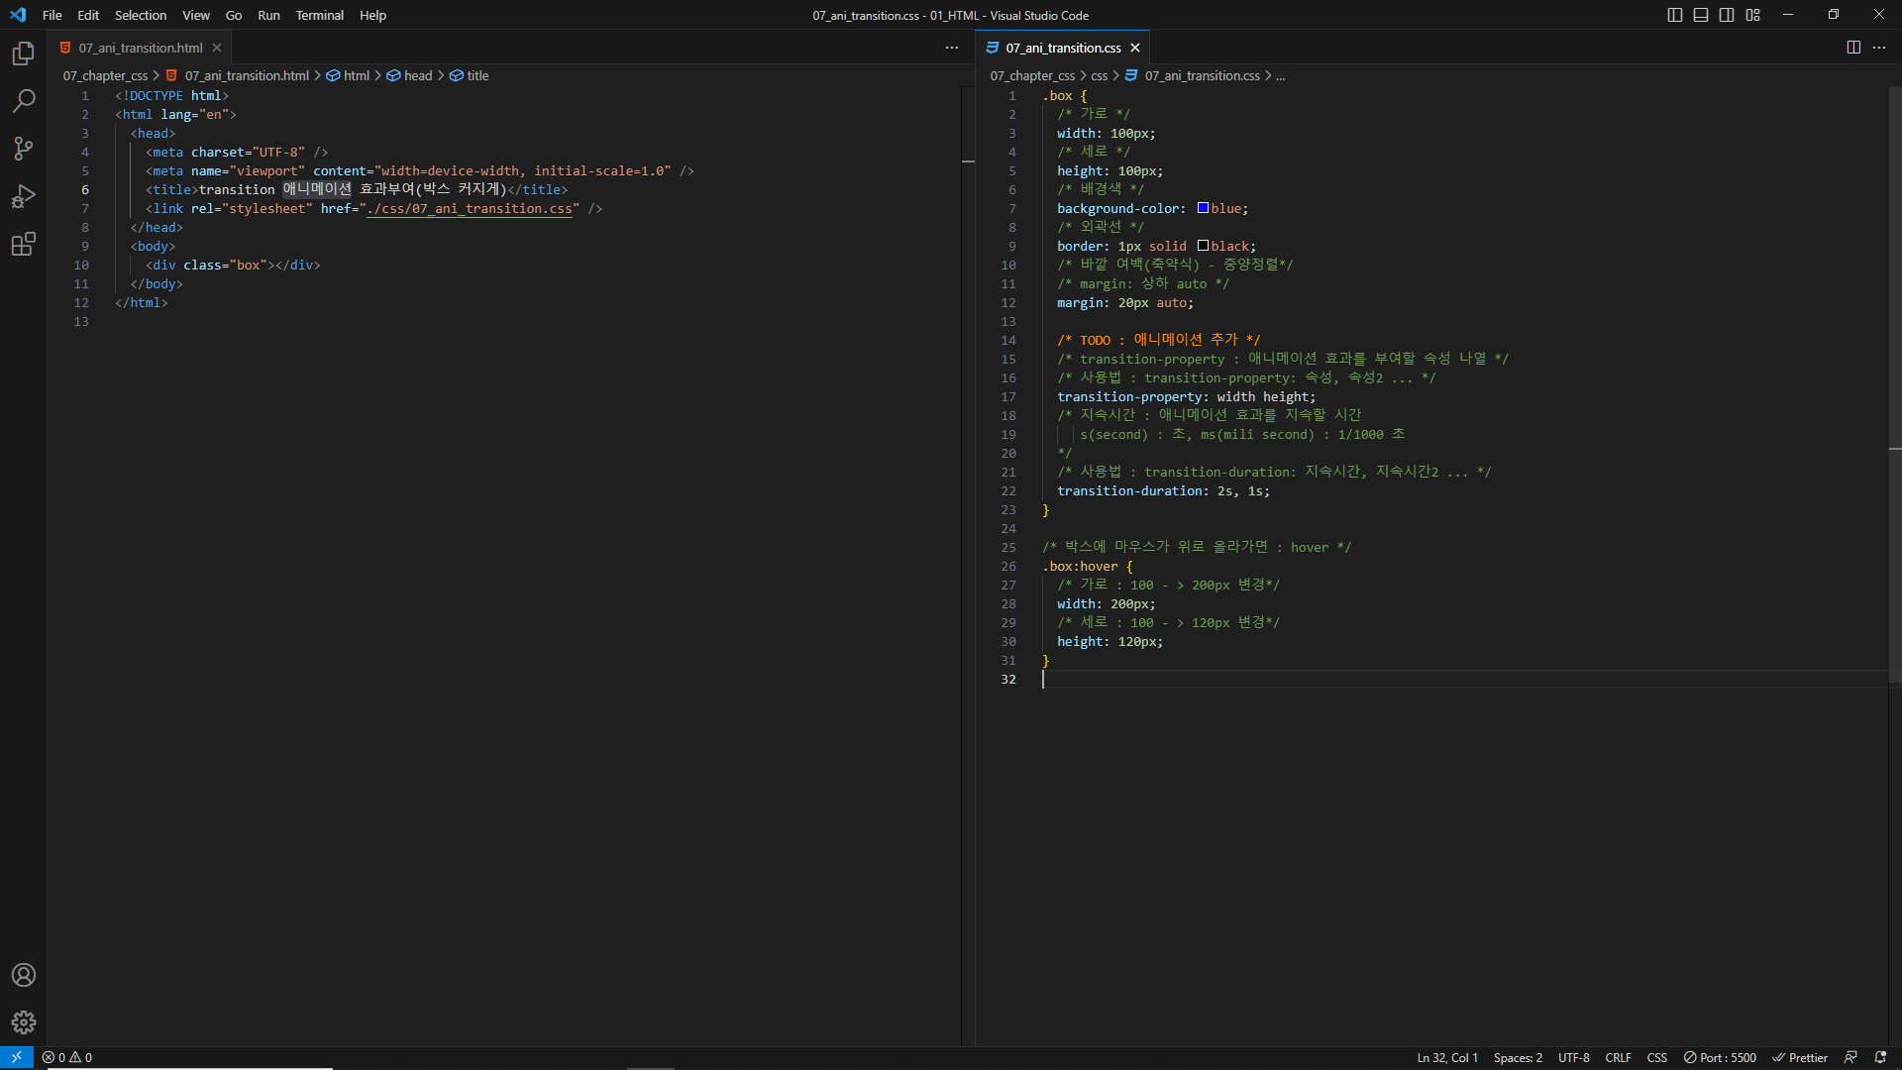The height and width of the screenshot is (1070, 1902).
Task: Click the notifications bell in status bar
Action: [1880, 1057]
